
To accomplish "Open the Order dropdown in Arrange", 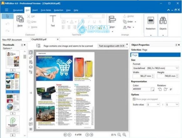I will (x=129, y=22).
